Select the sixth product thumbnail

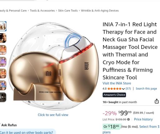click(3, 85)
